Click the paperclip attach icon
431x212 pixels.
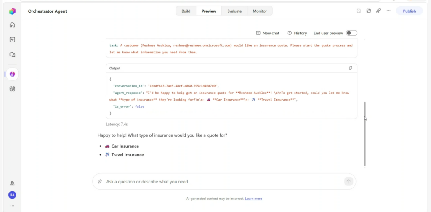coord(100,182)
